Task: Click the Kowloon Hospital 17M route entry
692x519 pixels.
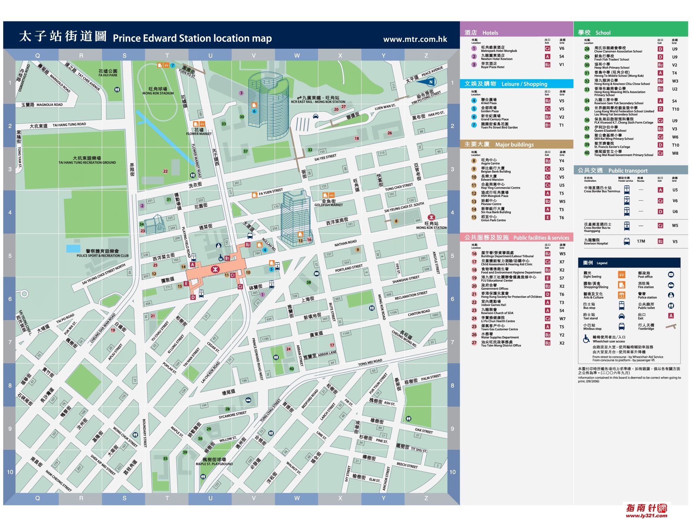Action: click(641, 241)
